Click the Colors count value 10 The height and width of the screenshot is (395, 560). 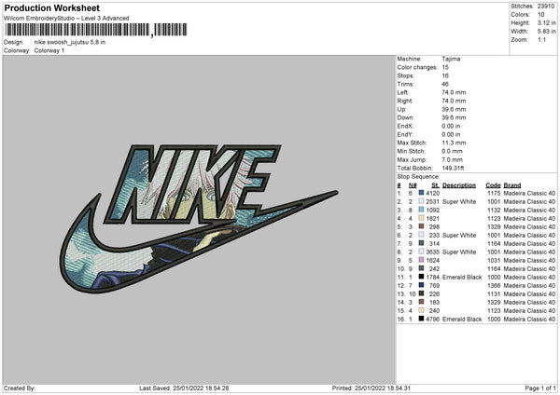click(x=540, y=15)
